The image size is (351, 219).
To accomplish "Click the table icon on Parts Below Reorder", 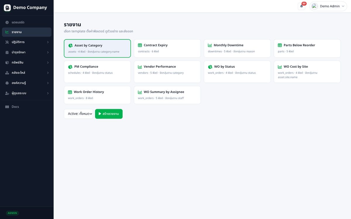I will [x=280, y=45].
